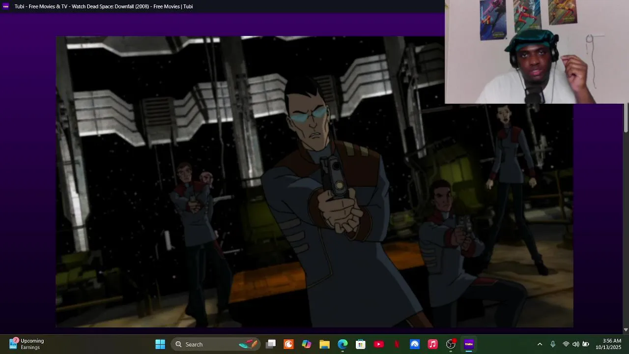Open File Explorer from the taskbar
Viewport: 629px width, 354px height.
pos(324,344)
